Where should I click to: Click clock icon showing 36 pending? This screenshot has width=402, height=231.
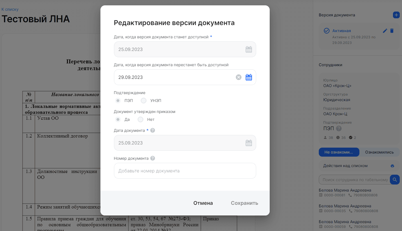[x=338, y=137]
